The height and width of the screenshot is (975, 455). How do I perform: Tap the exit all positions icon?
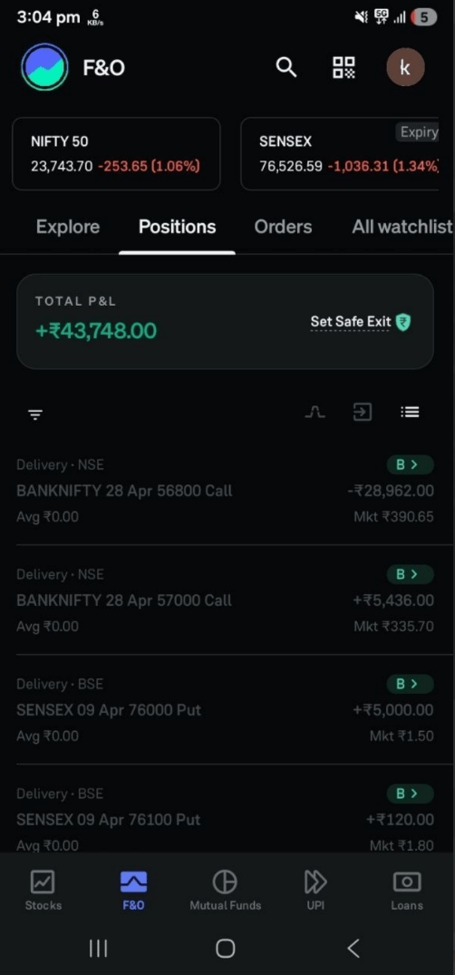click(x=363, y=412)
